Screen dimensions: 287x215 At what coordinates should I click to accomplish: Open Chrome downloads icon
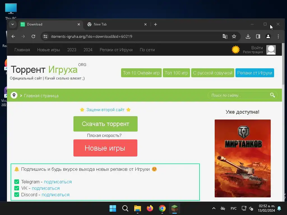click(248, 36)
